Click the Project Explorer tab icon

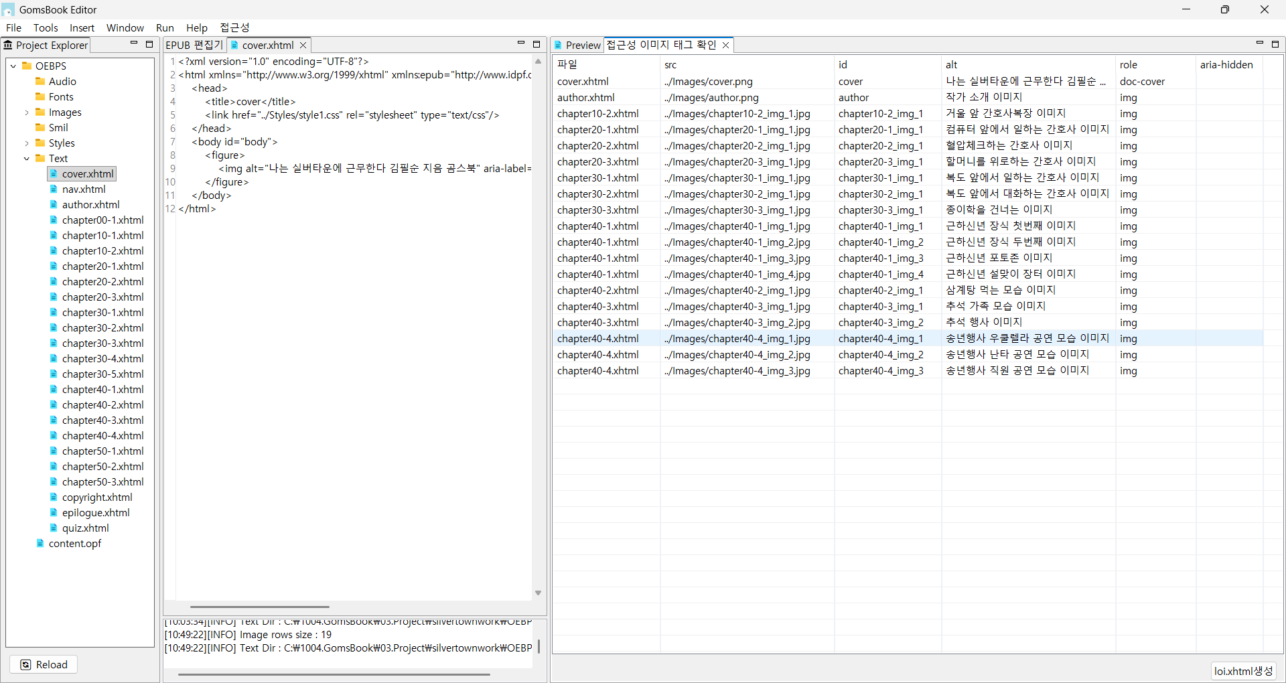pos(8,45)
